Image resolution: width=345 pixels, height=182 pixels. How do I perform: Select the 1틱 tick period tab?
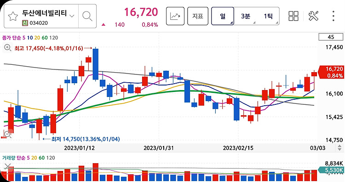click(x=268, y=16)
